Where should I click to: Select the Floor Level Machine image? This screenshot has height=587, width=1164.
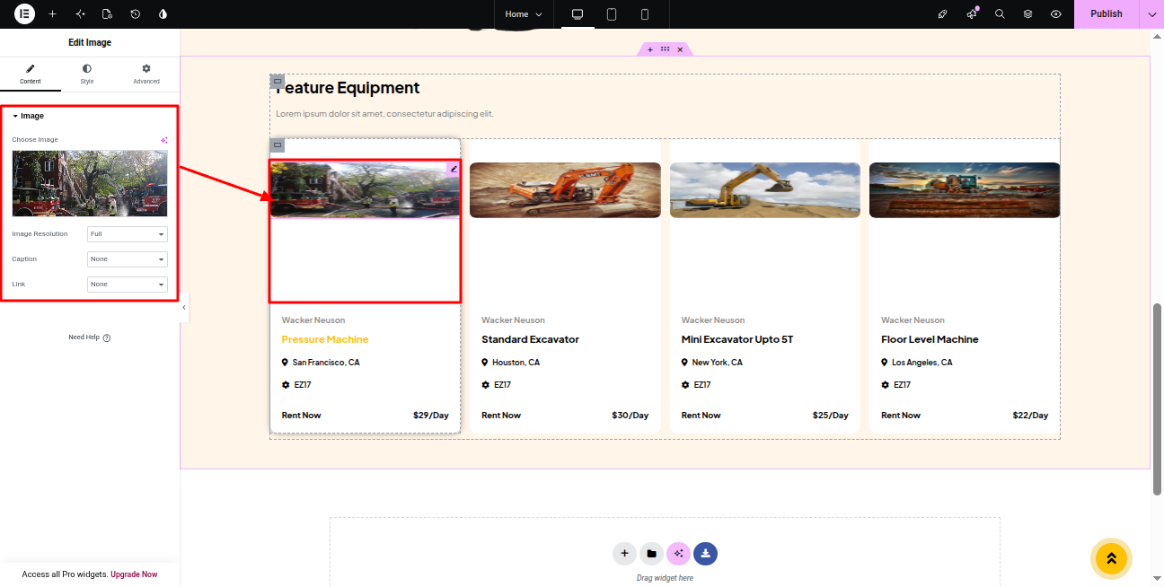[x=965, y=190]
